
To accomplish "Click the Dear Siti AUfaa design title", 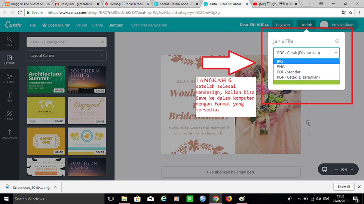I will tap(254, 25).
